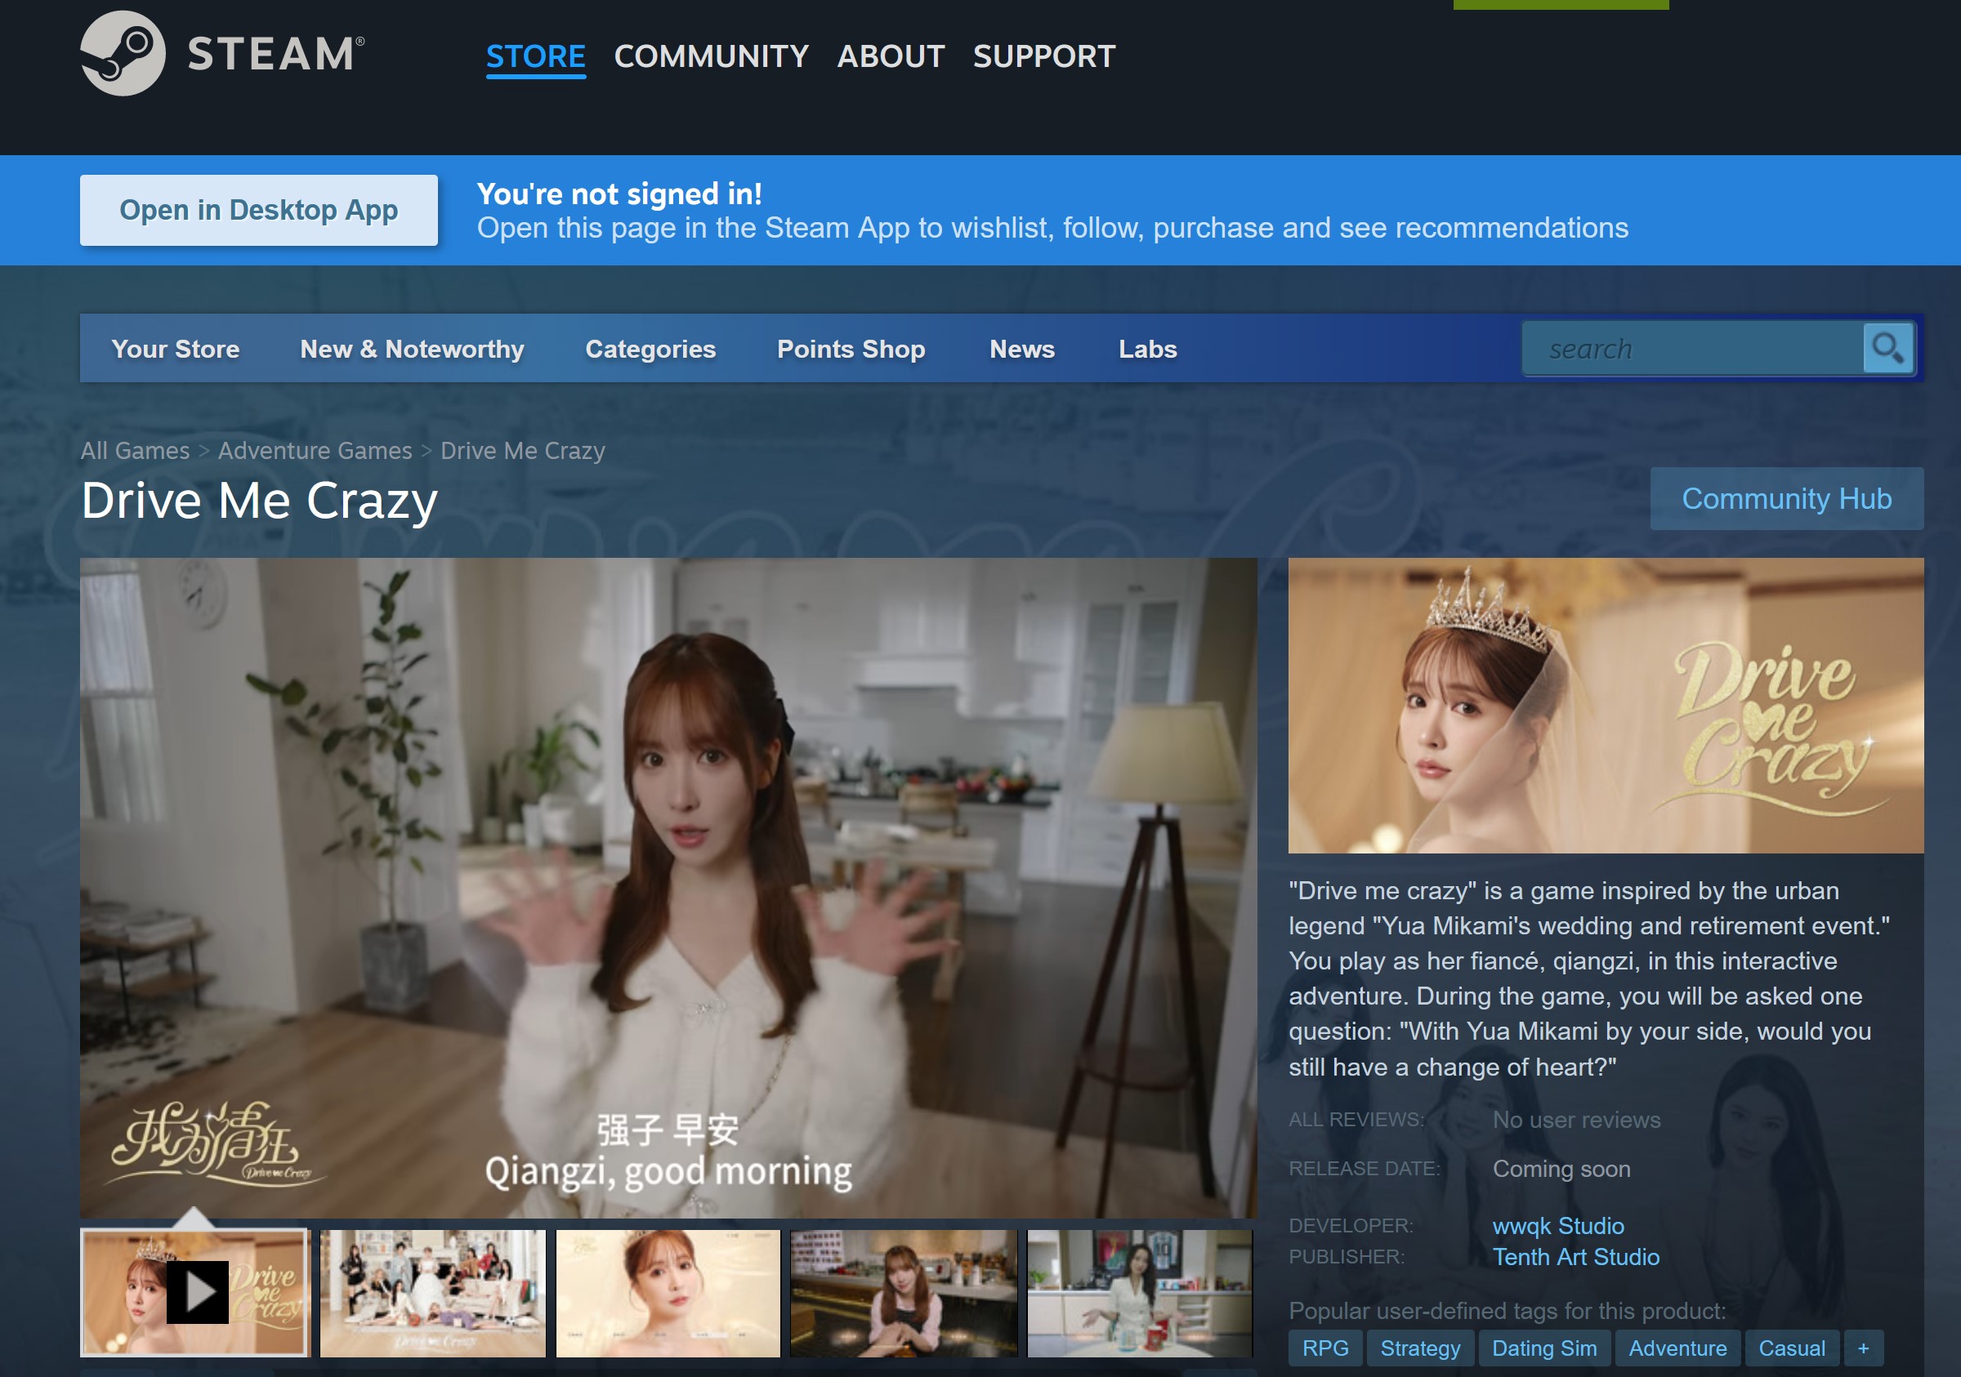
Task: Click 'Coming soon' release date text
Action: (1561, 1168)
